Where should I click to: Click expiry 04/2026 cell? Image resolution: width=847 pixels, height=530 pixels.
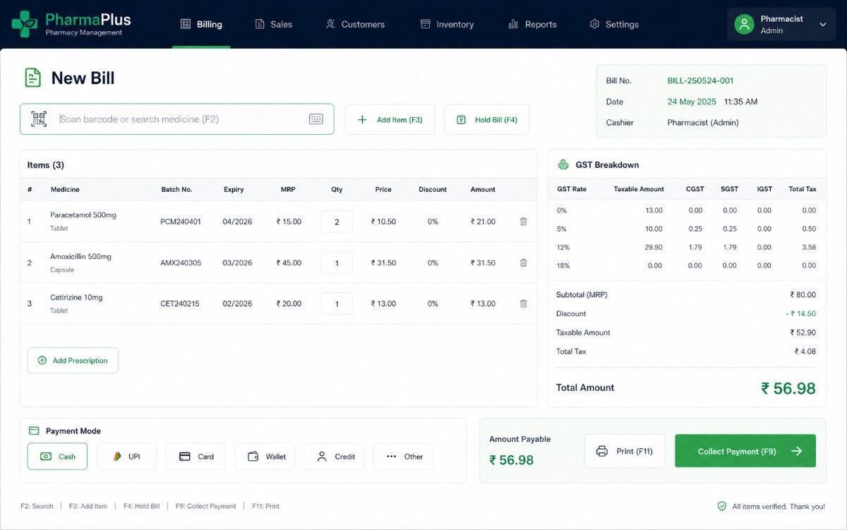(237, 222)
